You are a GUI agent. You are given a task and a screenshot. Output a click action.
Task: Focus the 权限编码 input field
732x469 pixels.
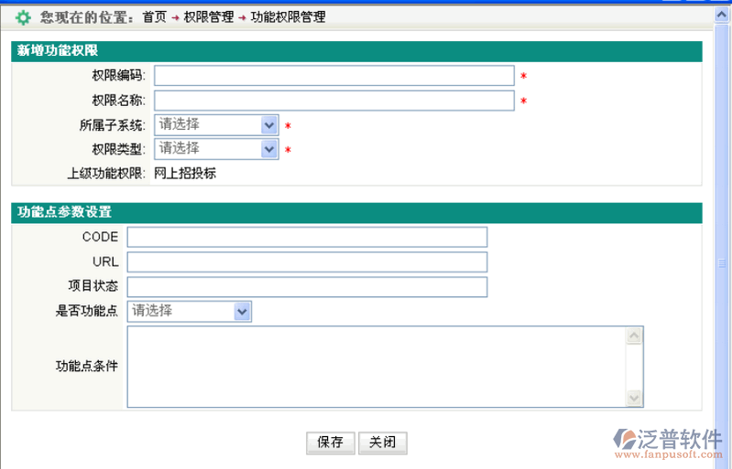[334, 76]
